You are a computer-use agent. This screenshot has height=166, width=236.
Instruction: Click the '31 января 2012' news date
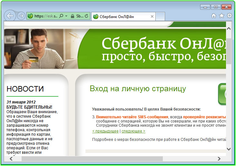pos(21,102)
